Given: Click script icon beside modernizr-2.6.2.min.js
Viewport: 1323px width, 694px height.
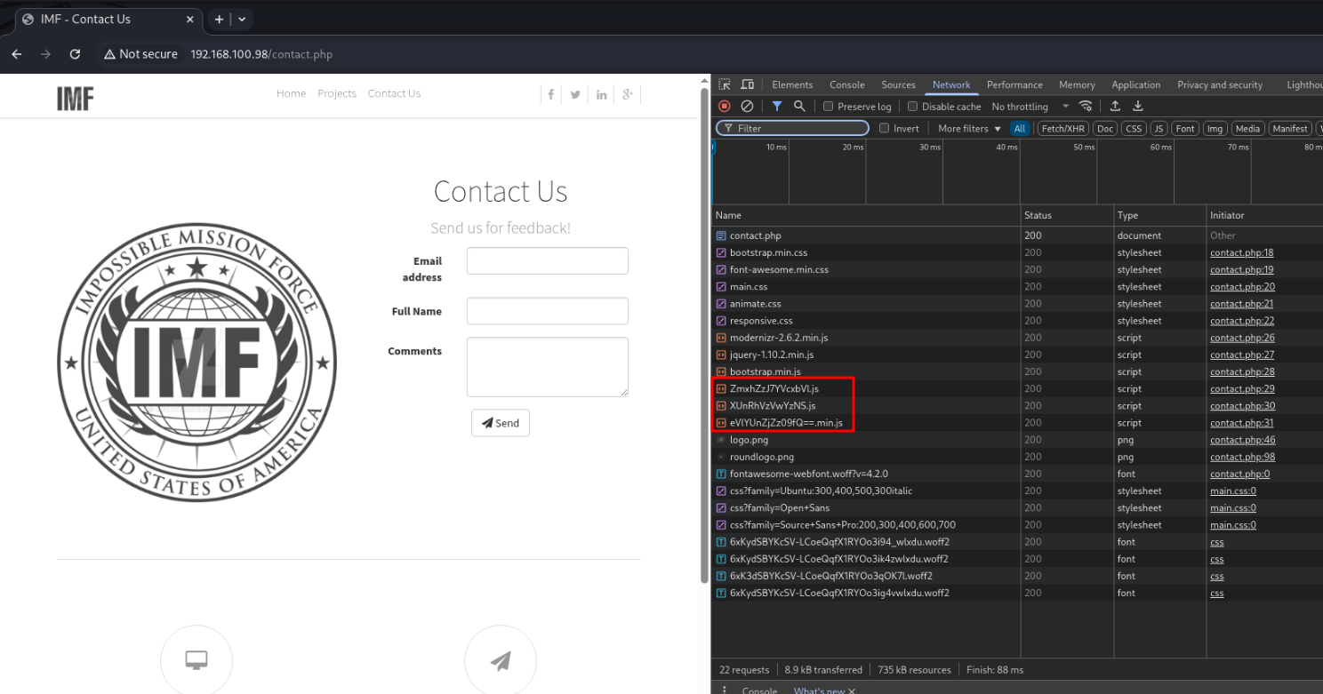Looking at the screenshot, I should [721, 338].
